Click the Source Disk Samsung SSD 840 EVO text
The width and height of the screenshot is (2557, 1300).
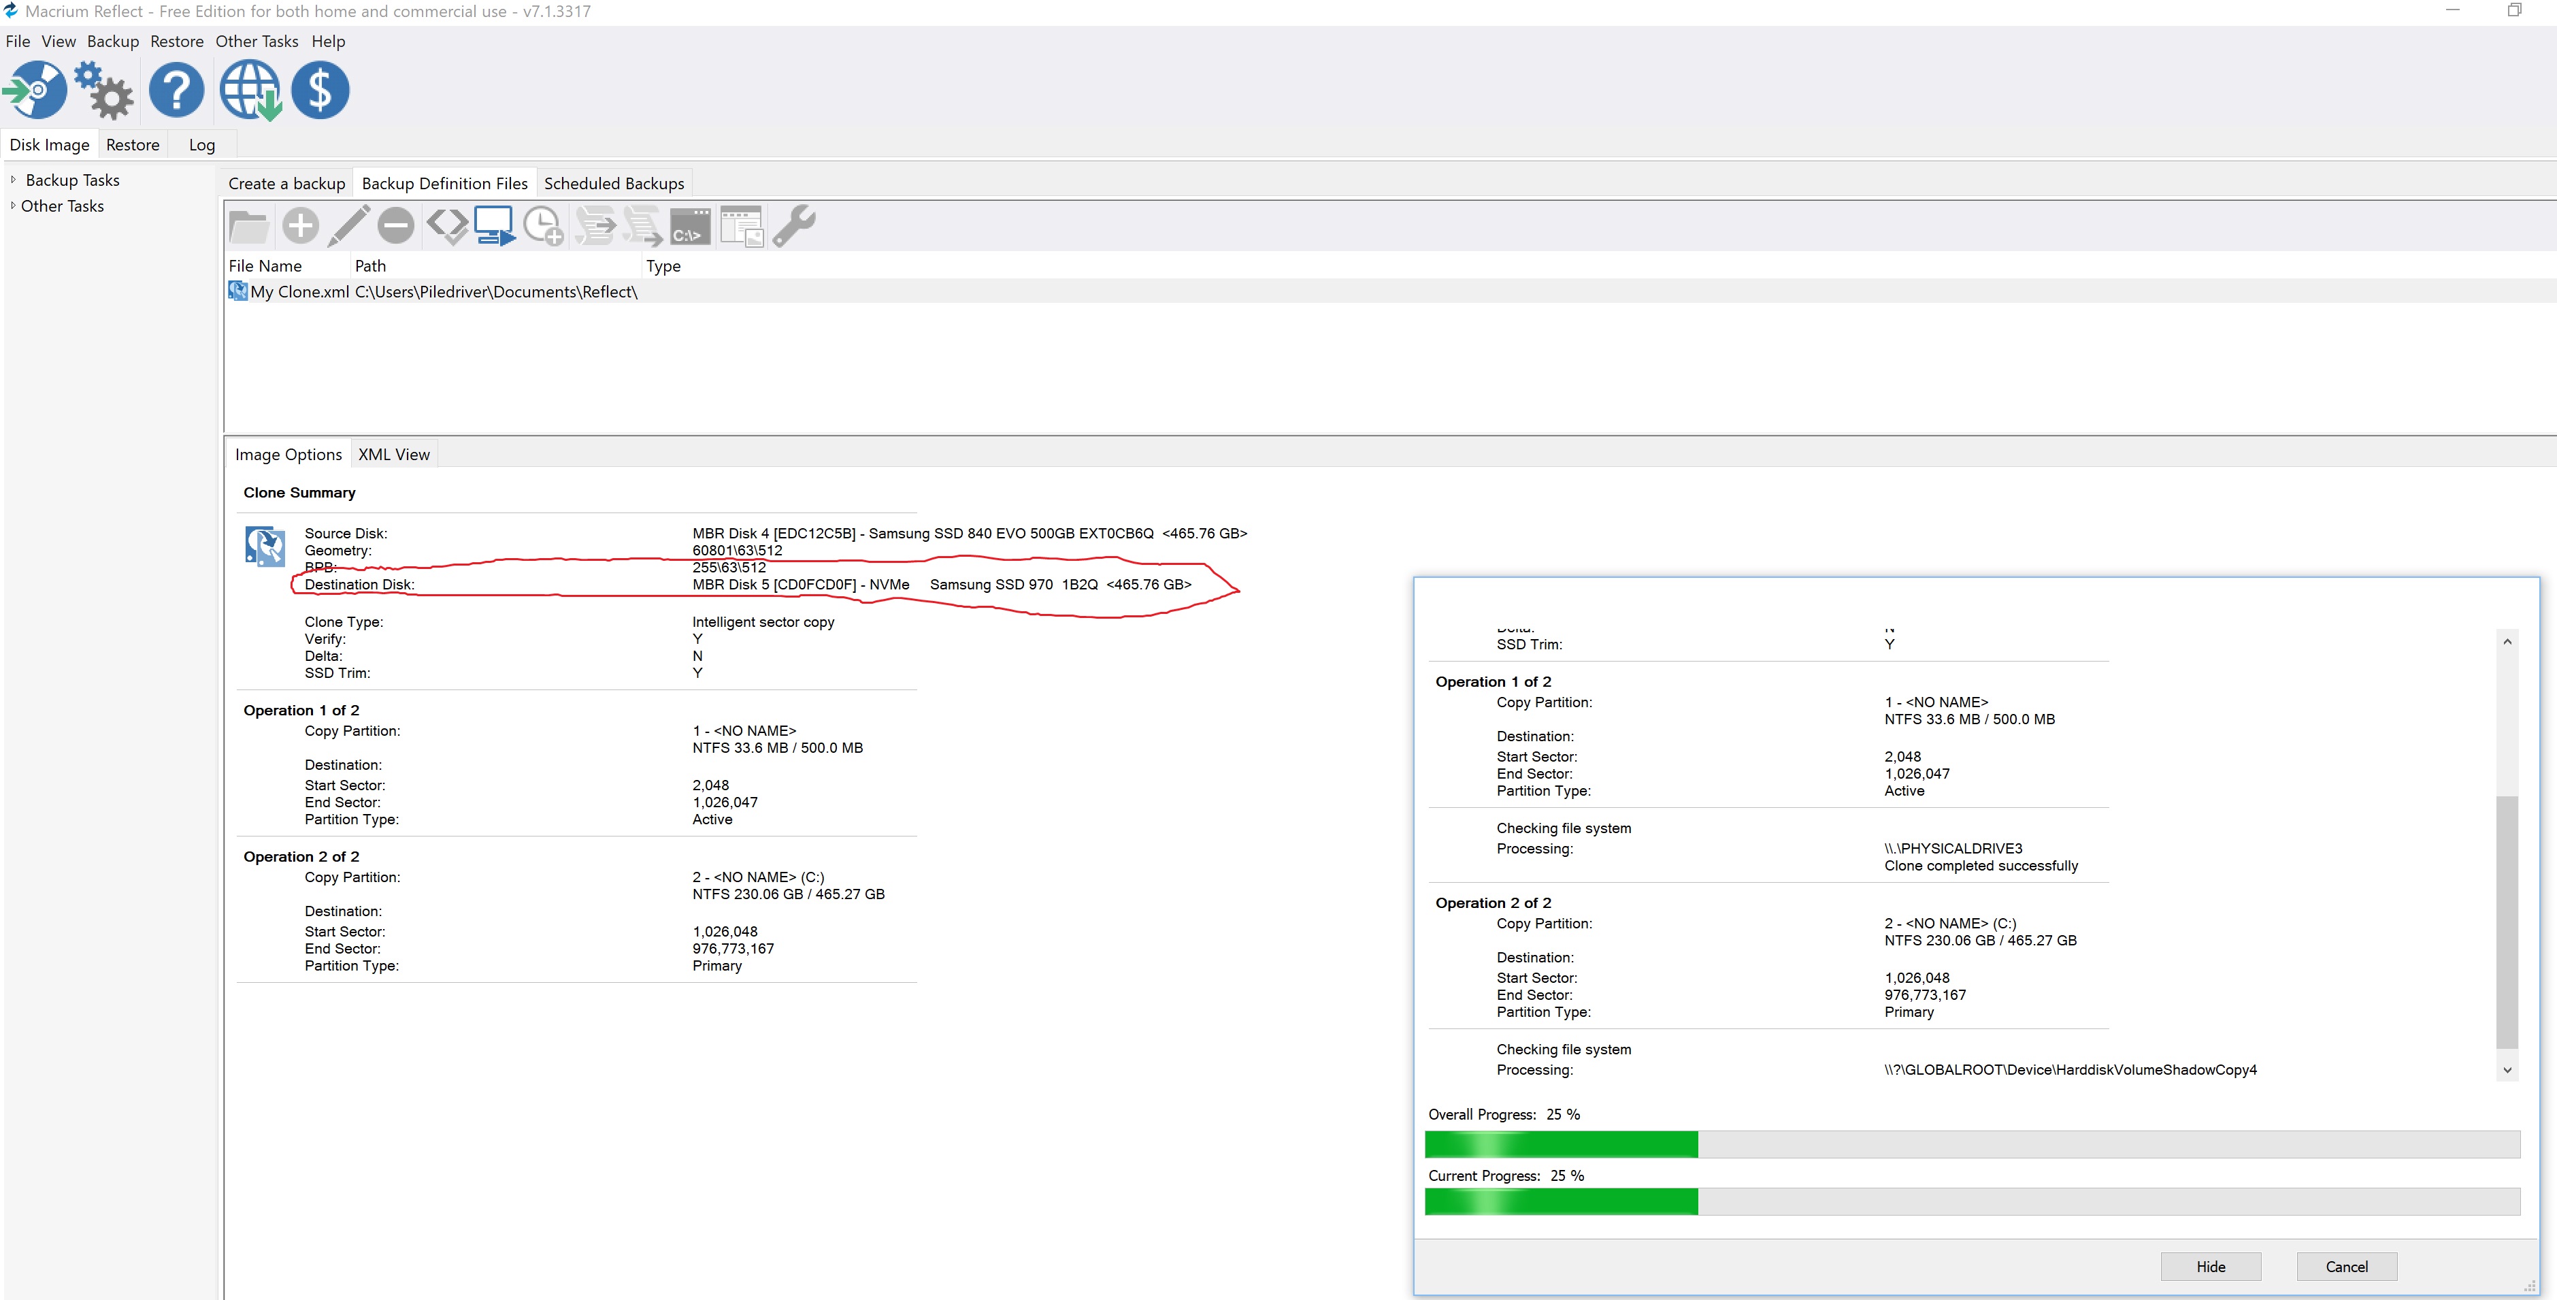(970, 534)
